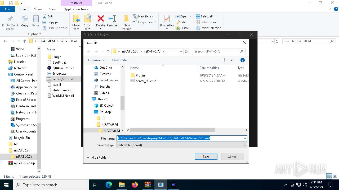The image size is (339, 190).
Task: Click the Copy icon in ribbon
Action: 25,19
